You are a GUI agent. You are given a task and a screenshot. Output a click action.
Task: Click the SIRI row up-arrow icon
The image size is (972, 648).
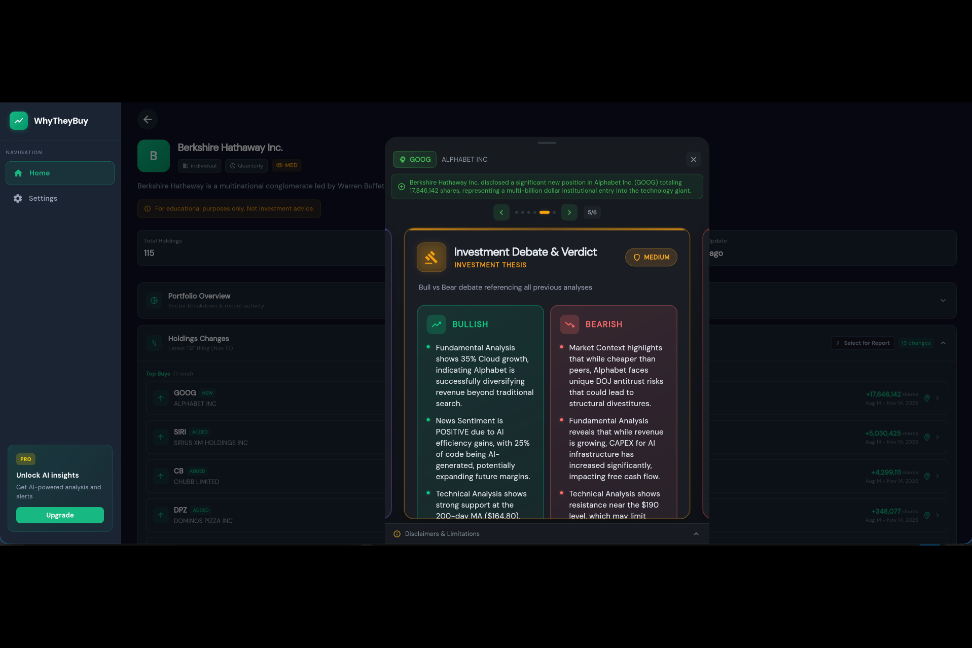(x=161, y=437)
